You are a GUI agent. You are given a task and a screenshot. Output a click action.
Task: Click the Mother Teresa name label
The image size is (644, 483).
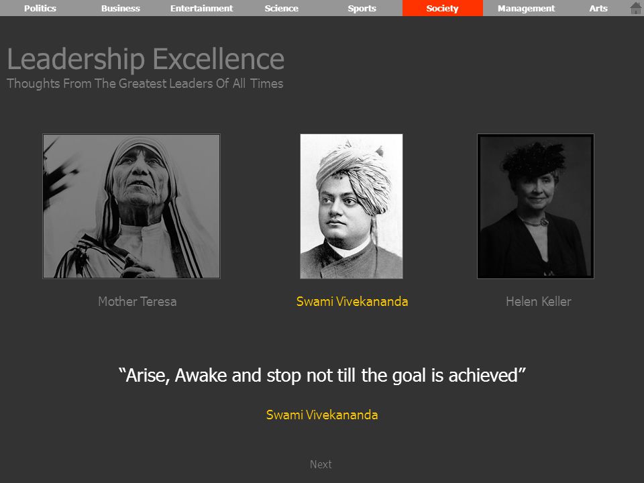[x=138, y=301]
